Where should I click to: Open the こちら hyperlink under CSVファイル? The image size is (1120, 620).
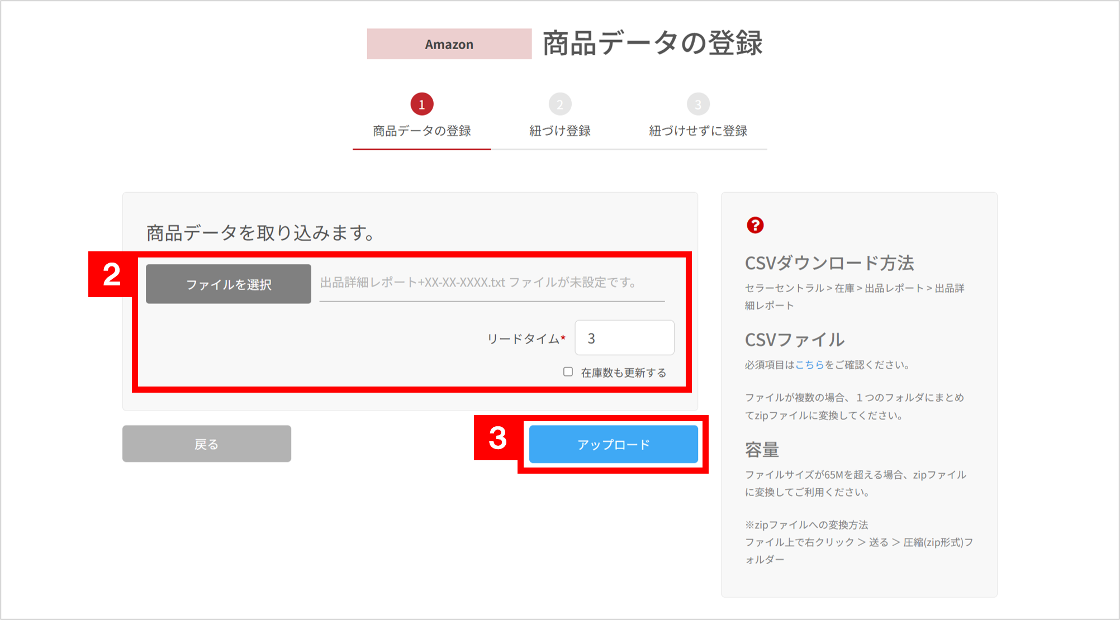[811, 365]
